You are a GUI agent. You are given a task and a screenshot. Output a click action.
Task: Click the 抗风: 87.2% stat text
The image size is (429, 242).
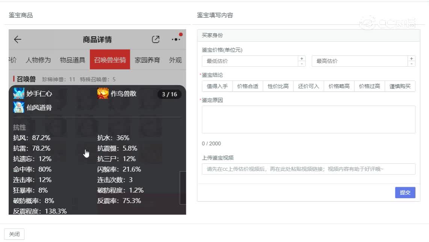[x=32, y=138]
